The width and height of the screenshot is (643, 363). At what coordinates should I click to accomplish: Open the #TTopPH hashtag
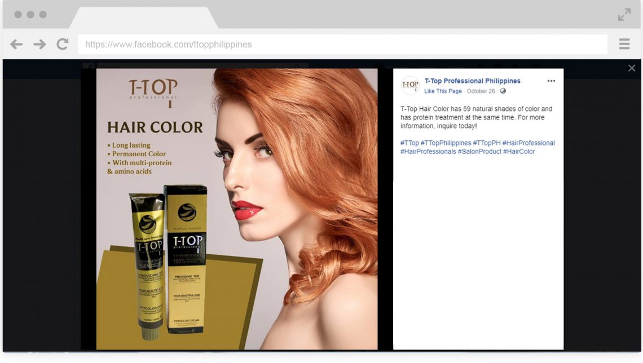tap(487, 143)
